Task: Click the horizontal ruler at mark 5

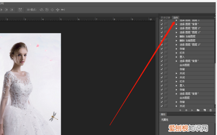Action: (60, 19)
